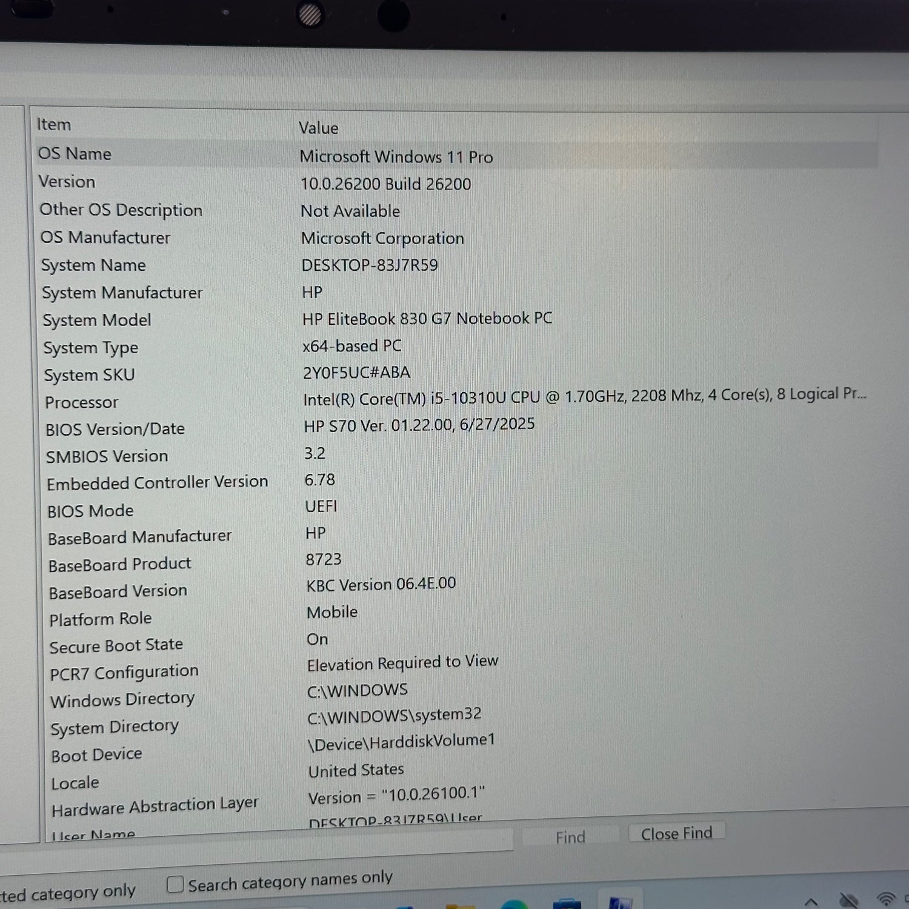Screen dimensions: 909x909
Task: Click the Close Find button
Action: (x=676, y=834)
